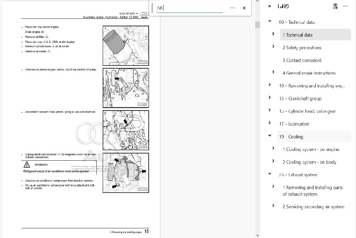Open 13 – Crankshaft group bookmark

(x=300, y=98)
